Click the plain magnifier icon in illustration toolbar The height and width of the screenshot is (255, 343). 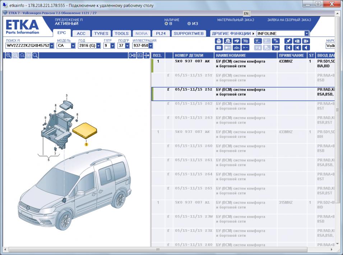[x=35, y=56]
